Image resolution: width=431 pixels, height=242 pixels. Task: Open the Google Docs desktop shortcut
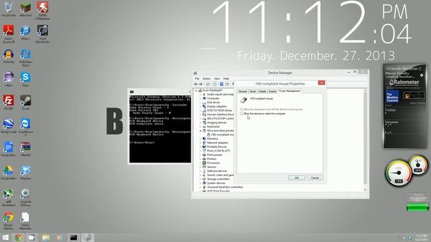click(9, 149)
